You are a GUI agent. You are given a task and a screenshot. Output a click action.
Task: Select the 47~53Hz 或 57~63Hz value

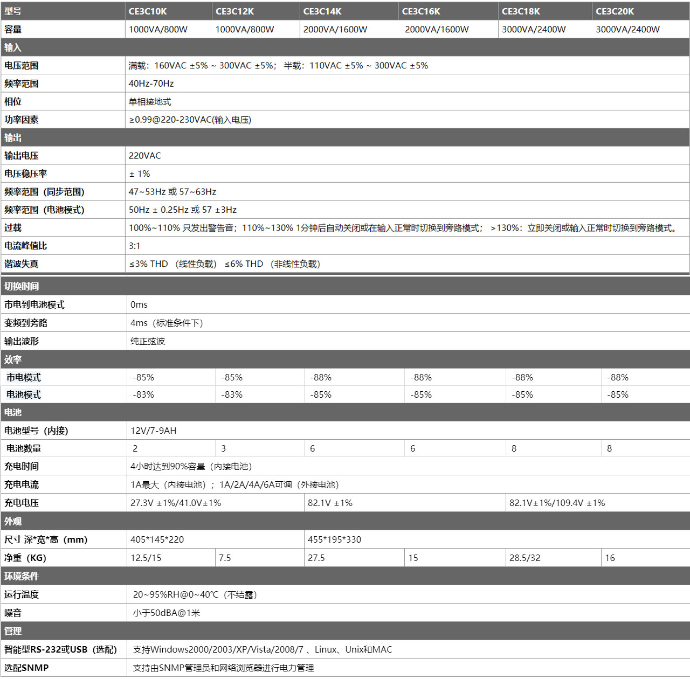172,192
